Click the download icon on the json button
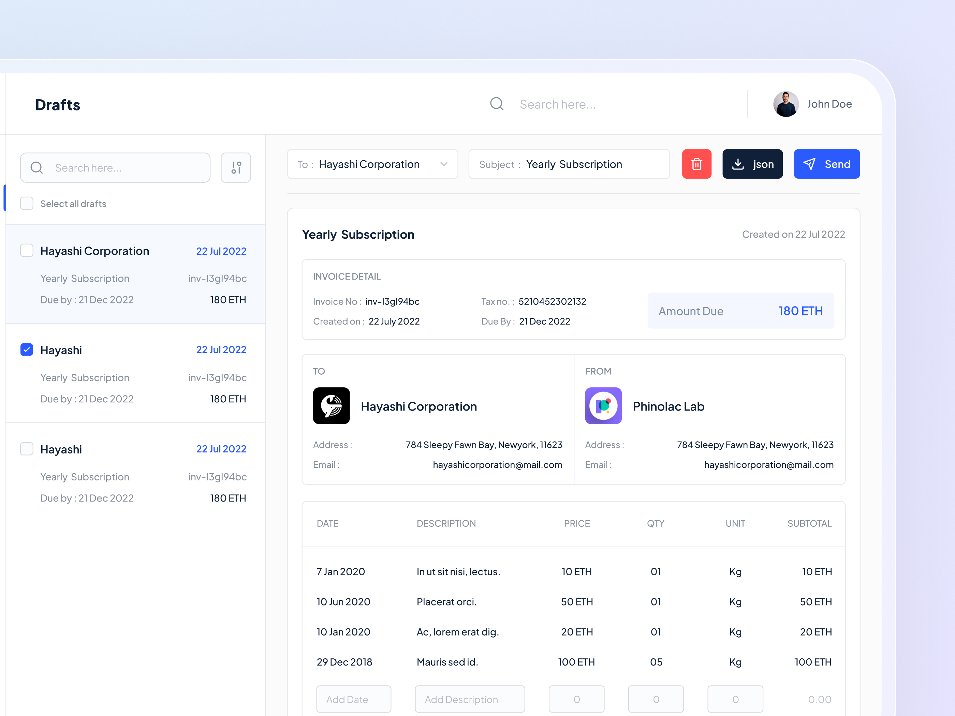The height and width of the screenshot is (716, 955). coord(738,164)
